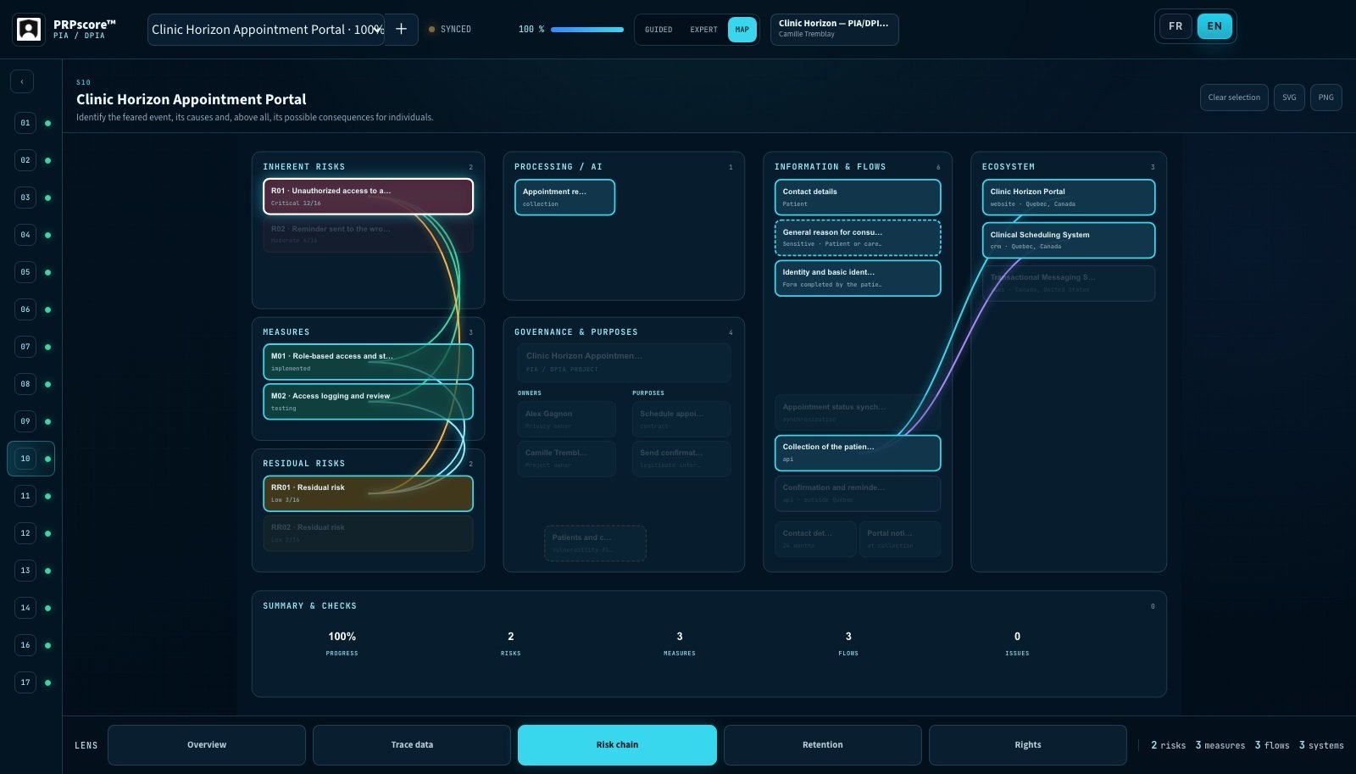This screenshot has height=774, width=1356.
Task: Switch to Expert mode
Action: [x=703, y=30]
